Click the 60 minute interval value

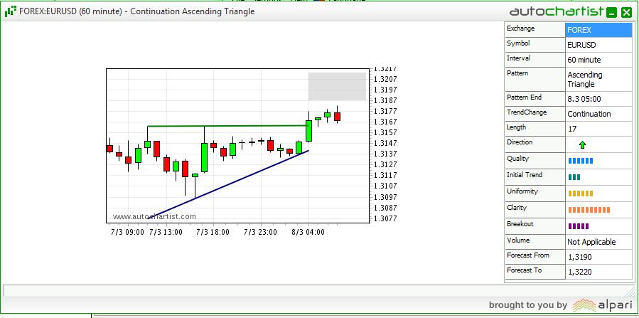click(x=584, y=60)
